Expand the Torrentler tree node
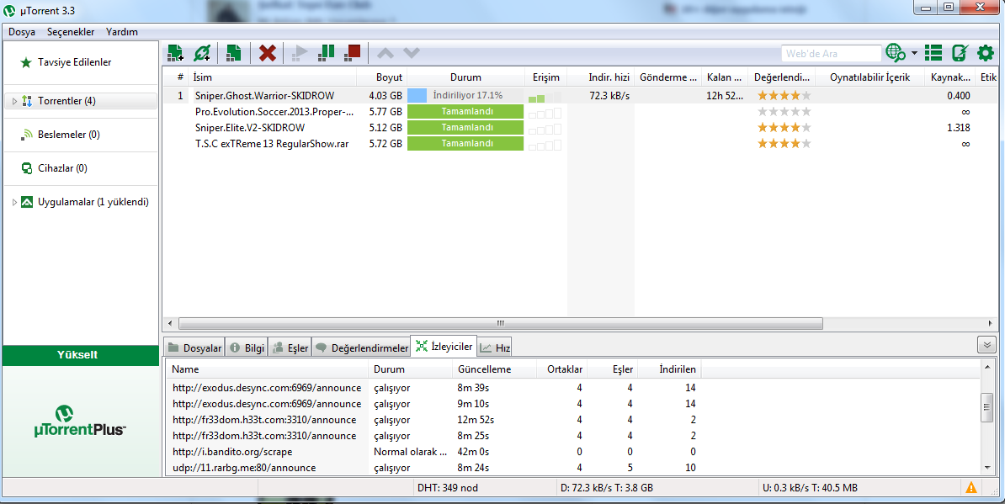1005x504 pixels. tap(14, 102)
